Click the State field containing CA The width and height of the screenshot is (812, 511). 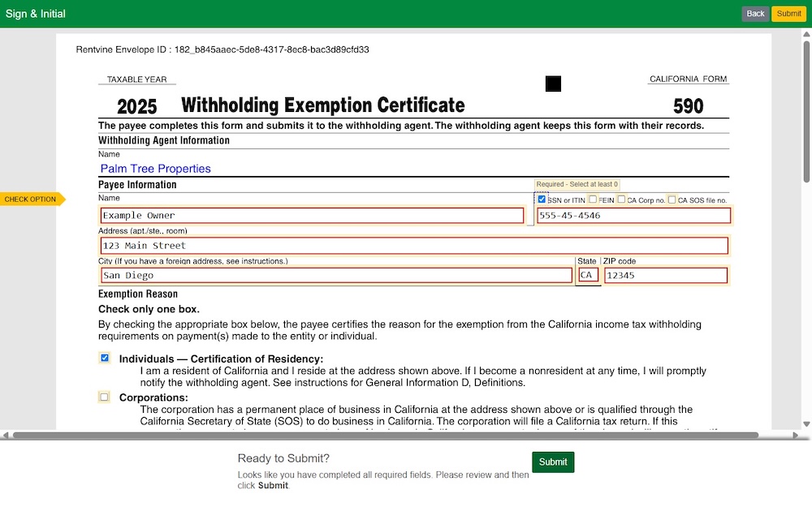point(588,275)
